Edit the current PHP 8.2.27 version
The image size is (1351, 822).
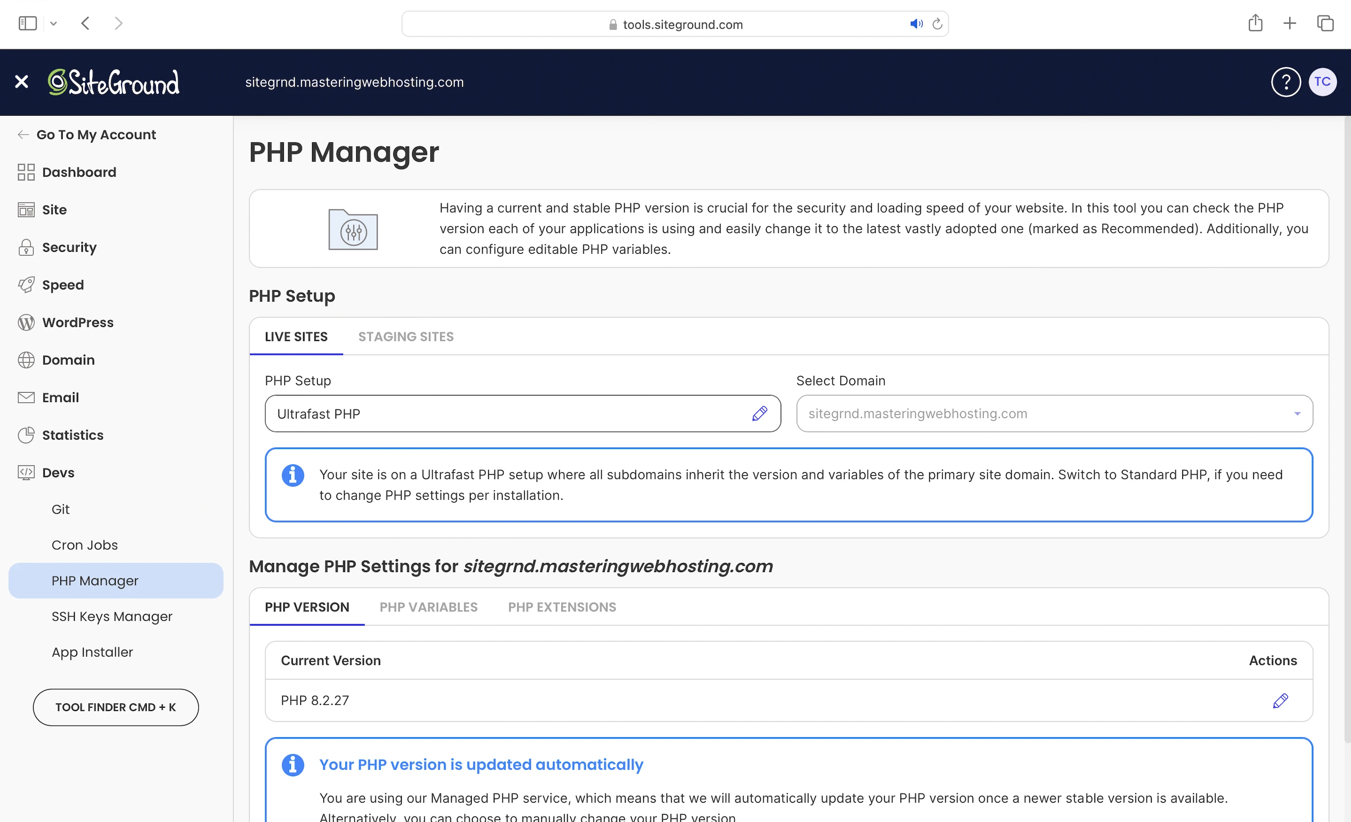coord(1280,701)
